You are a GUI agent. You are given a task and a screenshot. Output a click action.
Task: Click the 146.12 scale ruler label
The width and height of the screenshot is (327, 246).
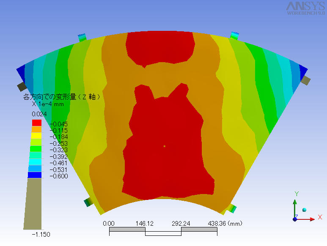(145, 224)
